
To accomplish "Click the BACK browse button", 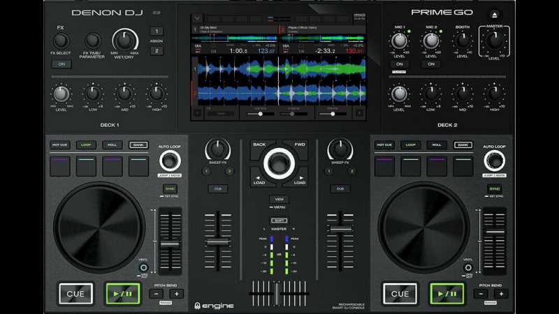I will tap(261, 147).
